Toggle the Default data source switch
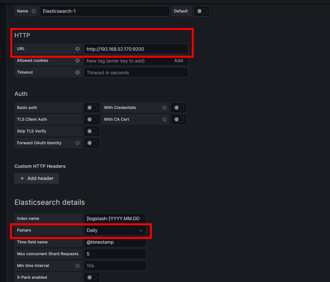Image resolution: width=330 pixels, height=282 pixels. (x=201, y=11)
